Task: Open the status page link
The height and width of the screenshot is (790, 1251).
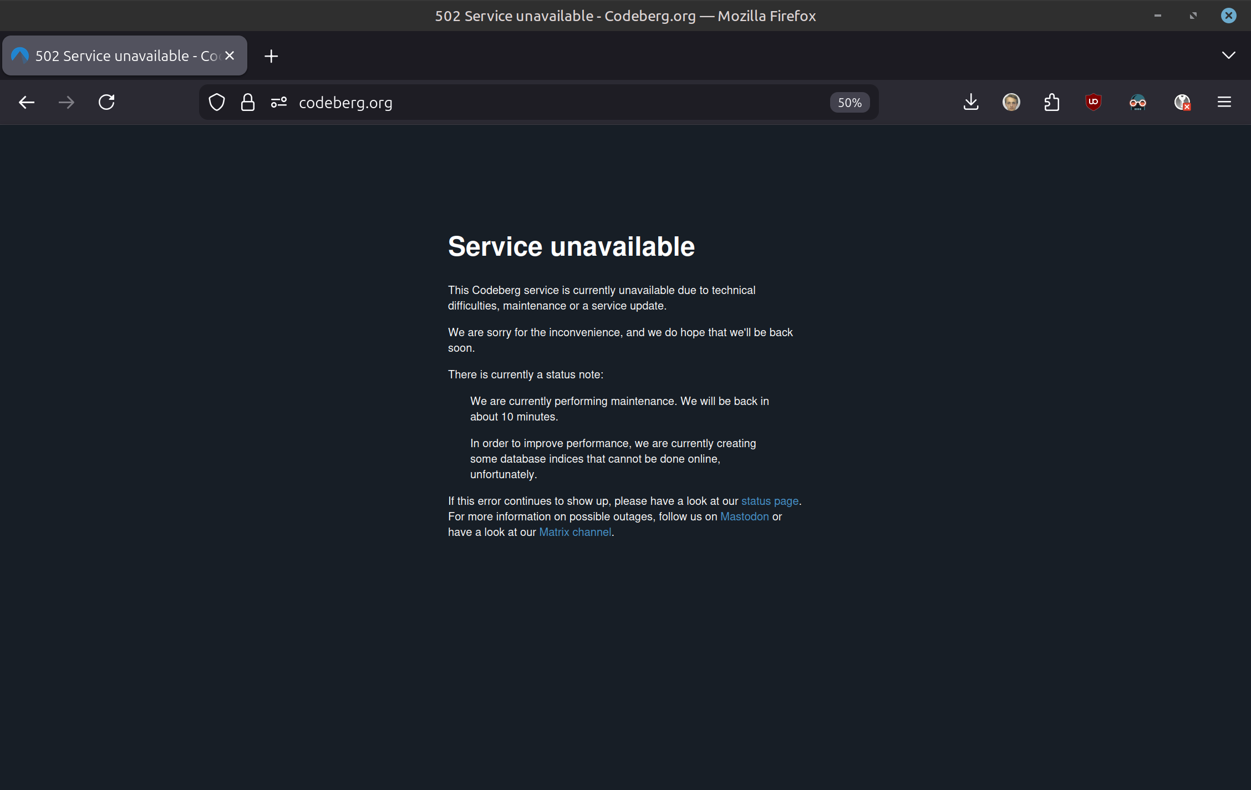Action: 770,501
